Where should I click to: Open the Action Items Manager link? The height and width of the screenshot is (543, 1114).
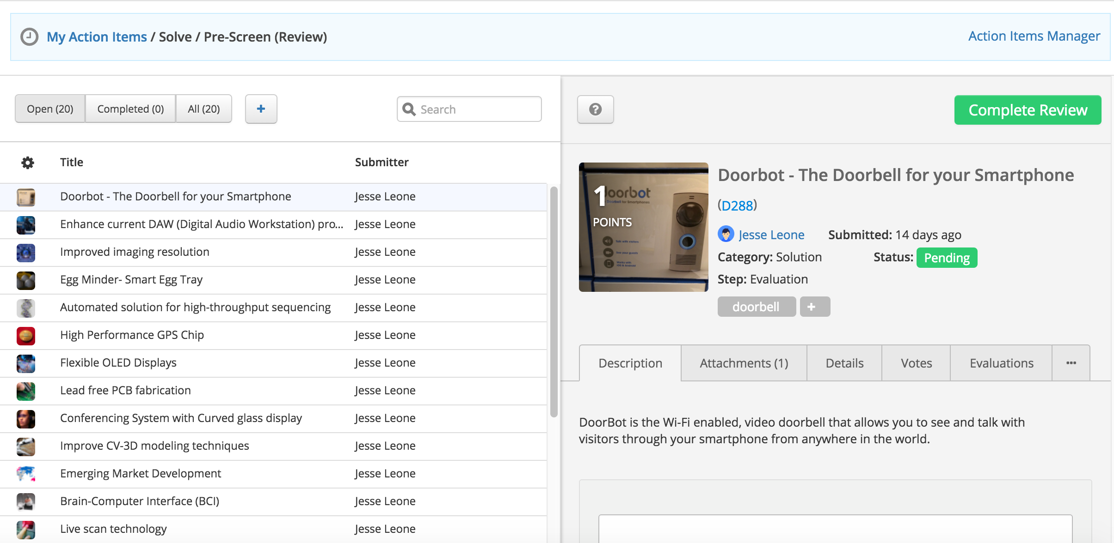point(1034,36)
